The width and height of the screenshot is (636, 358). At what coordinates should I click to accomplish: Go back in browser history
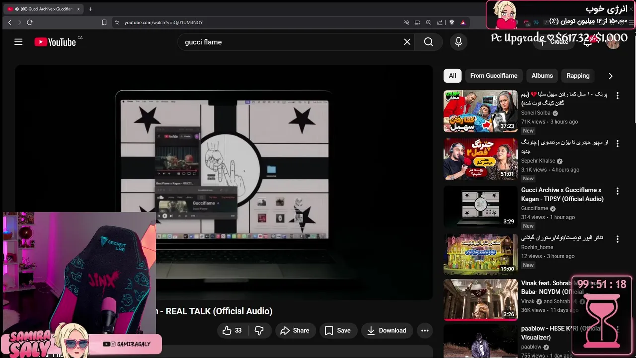click(x=10, y=22)
